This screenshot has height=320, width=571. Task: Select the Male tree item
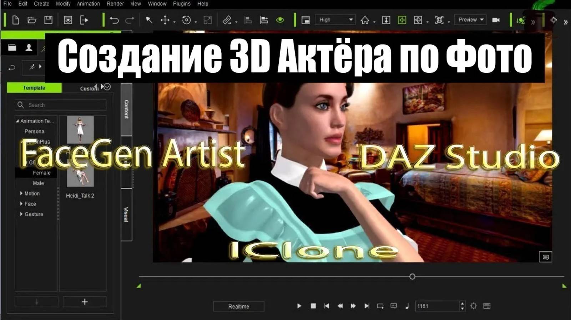coord(39,183)
